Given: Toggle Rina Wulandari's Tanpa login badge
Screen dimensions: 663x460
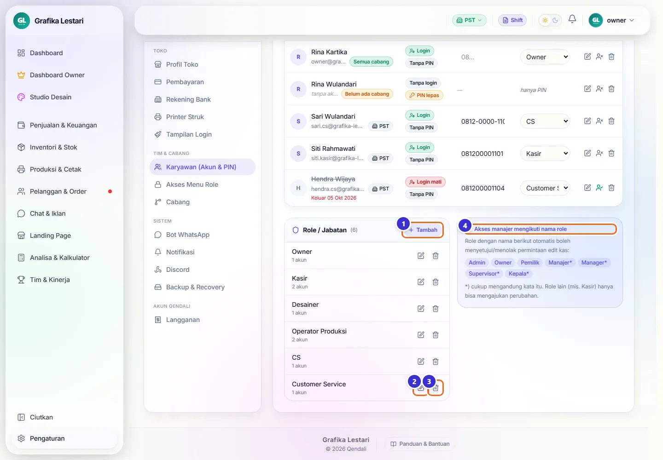Looking at the screenshot, I should pos(423,83).
